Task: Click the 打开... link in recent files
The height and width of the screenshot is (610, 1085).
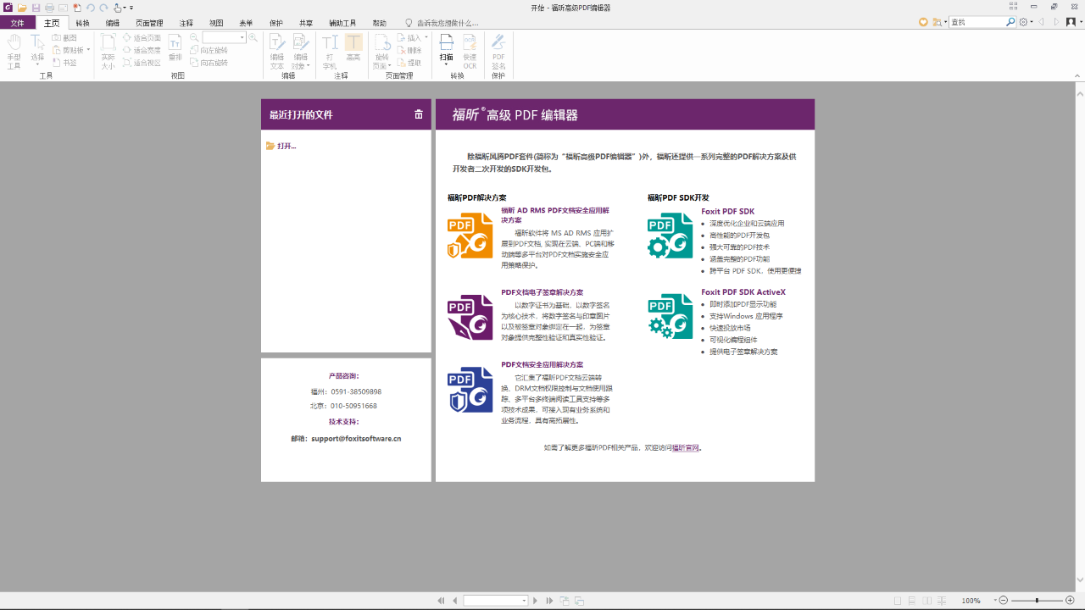Action: (287, 146)
